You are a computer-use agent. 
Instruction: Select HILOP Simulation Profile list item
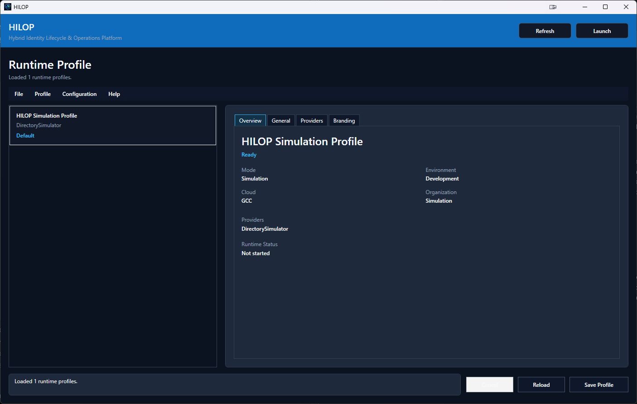click(x=113, y=125)
